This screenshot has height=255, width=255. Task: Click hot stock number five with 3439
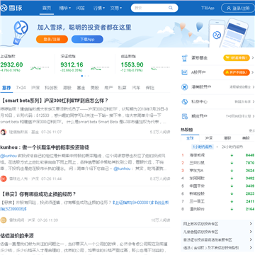coord(217,186)
